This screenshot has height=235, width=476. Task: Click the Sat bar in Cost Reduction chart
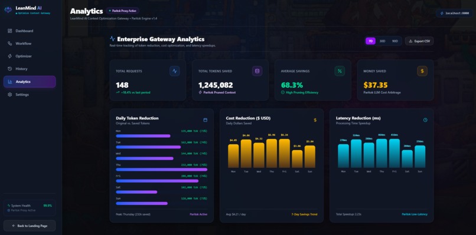[297, 159]
